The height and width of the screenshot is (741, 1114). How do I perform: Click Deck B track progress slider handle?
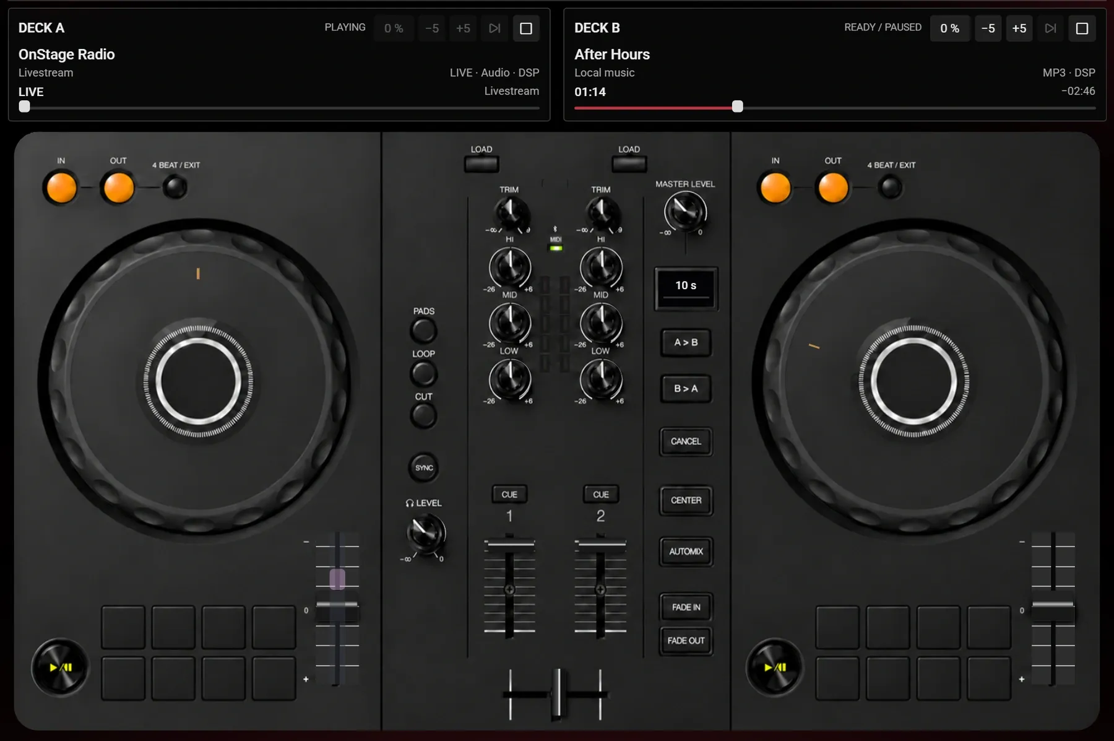(x=737, y=106)
